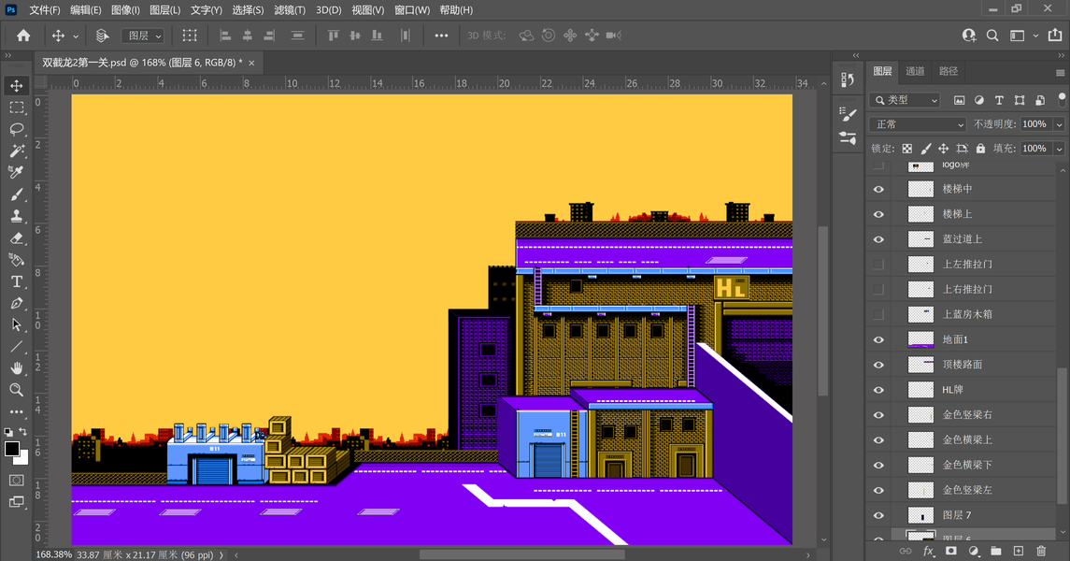1070x561 pixels.
Task: Hide the 楼梯中 layer
Action: [878, 189]
